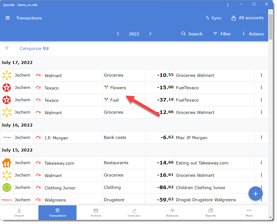
Task: Open the More tab
Action: [249, 213]
